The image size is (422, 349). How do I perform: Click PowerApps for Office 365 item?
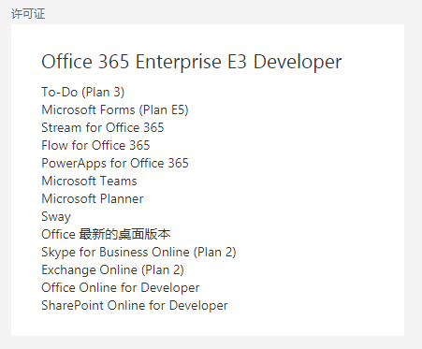115,164
